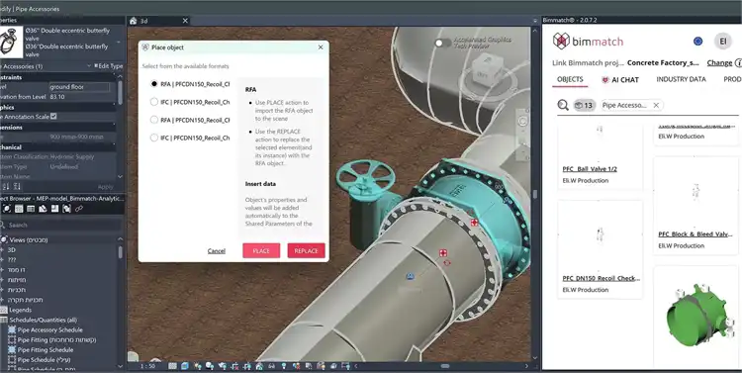This screenshot has height=373, width=742.
Task: Open the PFC_Ball Valve 1/2 object link
Action: (590, 169)
